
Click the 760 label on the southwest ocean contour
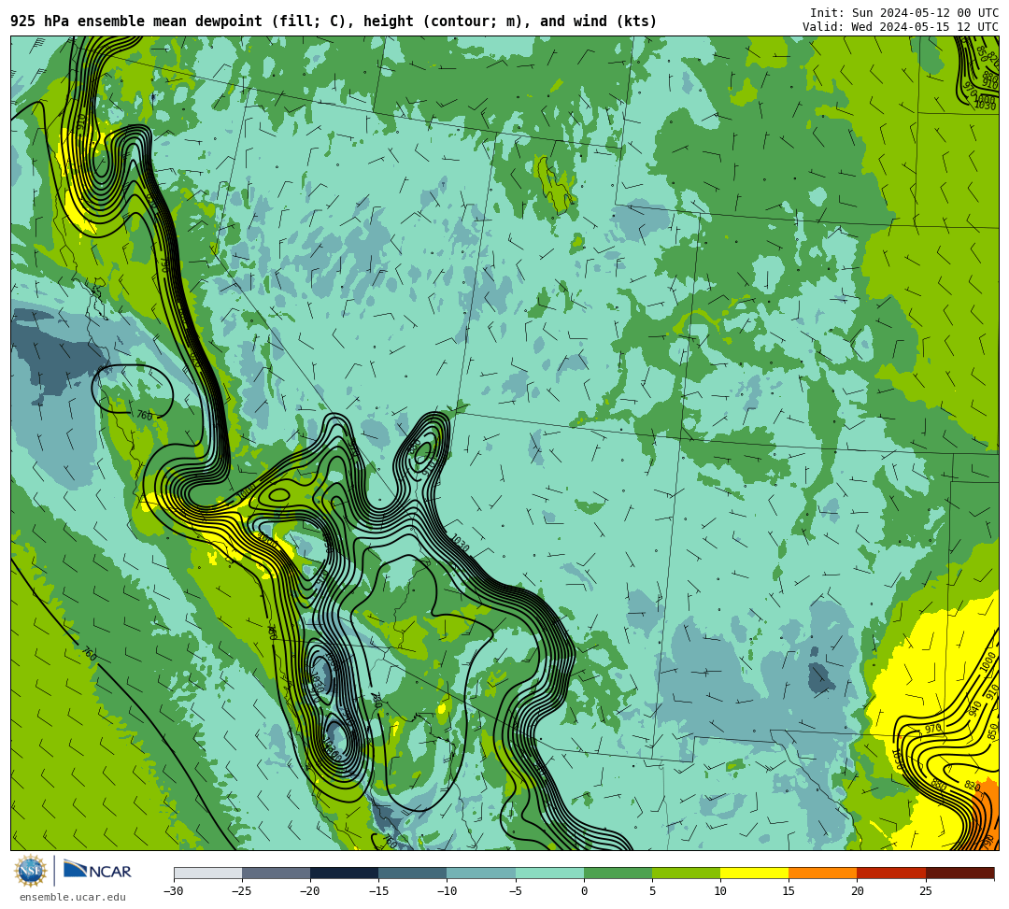[89, 654]
